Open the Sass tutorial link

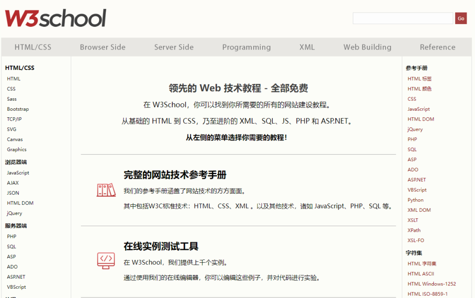12,99
